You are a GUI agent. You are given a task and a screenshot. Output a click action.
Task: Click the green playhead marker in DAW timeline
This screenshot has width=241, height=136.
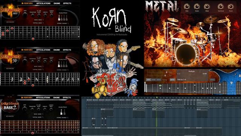click(157, 97)
